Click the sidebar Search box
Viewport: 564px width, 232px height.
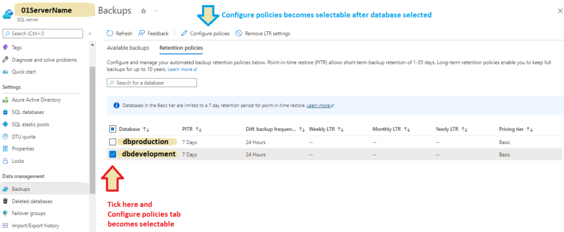(43, 34)
